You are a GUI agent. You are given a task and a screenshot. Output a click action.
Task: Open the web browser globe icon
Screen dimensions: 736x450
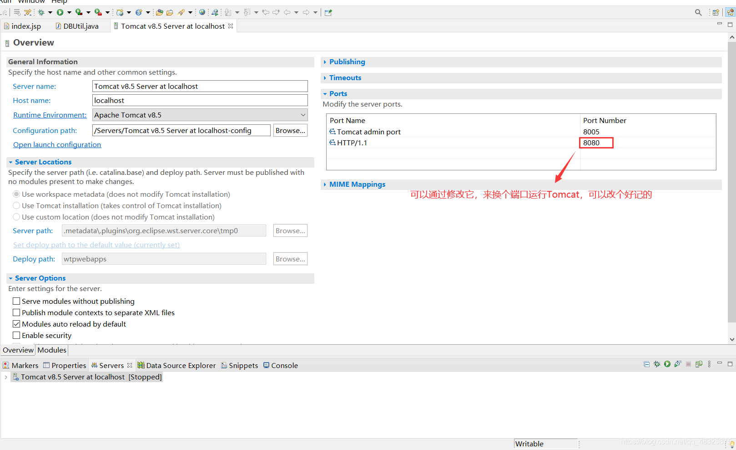point(202,12)
